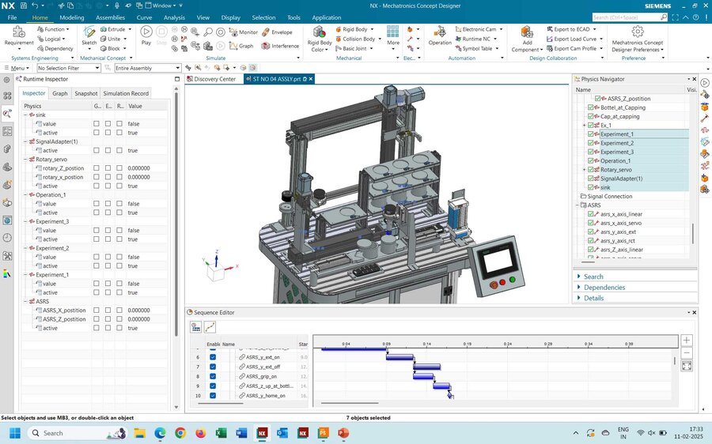Expand the Details section

[593, 298]
